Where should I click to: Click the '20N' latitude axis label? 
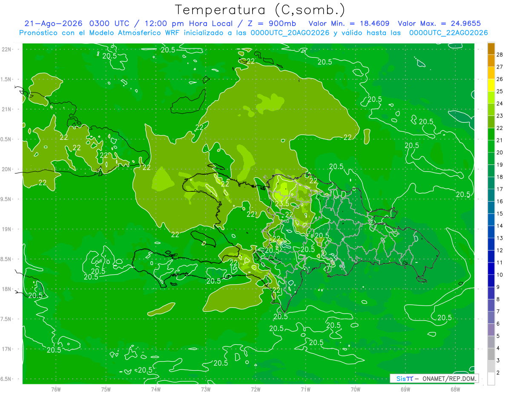(6, 169)
